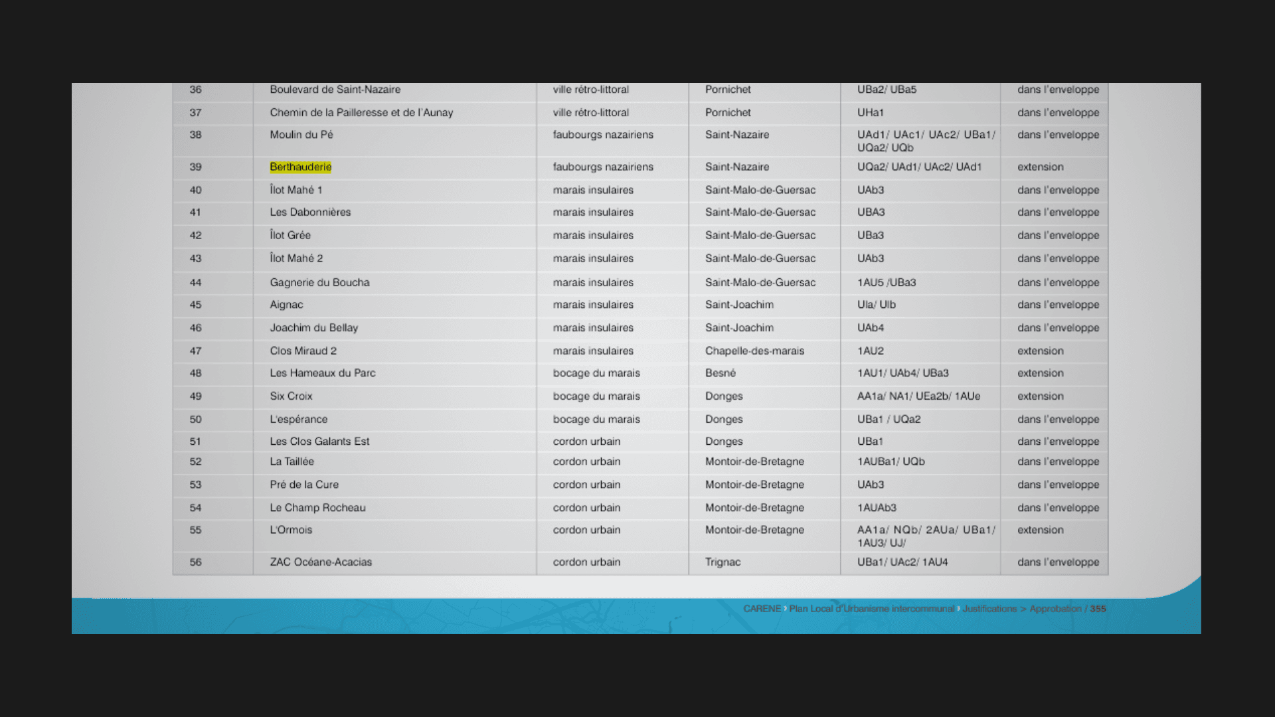Select the Chapelle-des-marais commune cell
The image size is (1275, 717).
(x=754, y=351)
